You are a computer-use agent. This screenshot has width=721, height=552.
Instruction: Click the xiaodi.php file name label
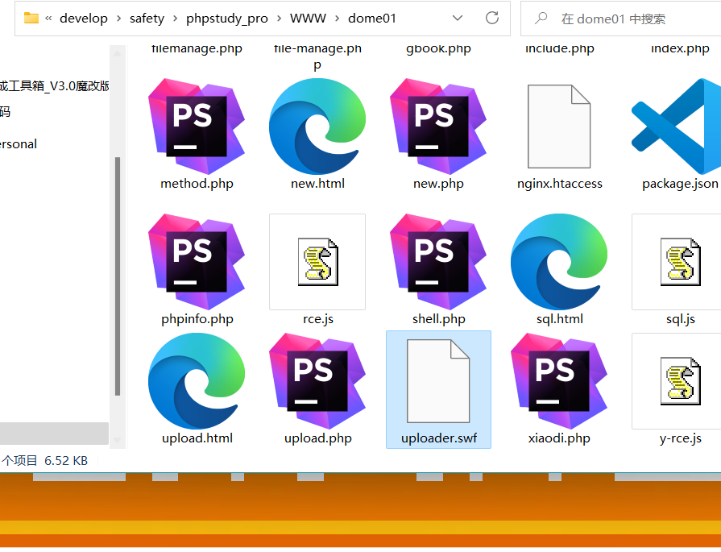coord(559,438)
